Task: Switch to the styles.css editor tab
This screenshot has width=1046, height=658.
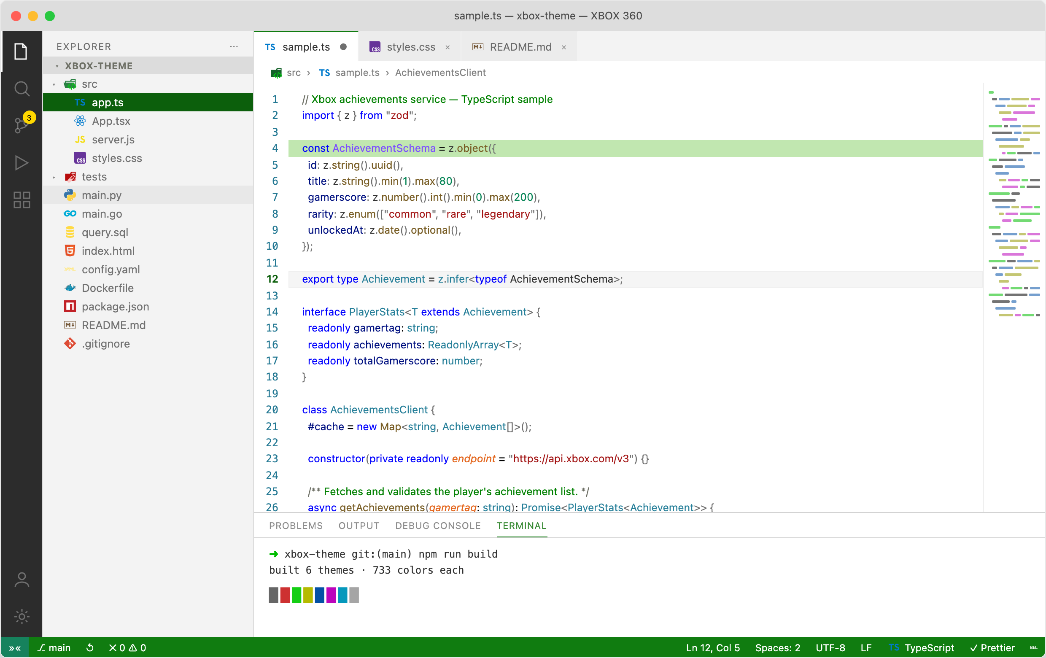Action: [x=410, y=46]
